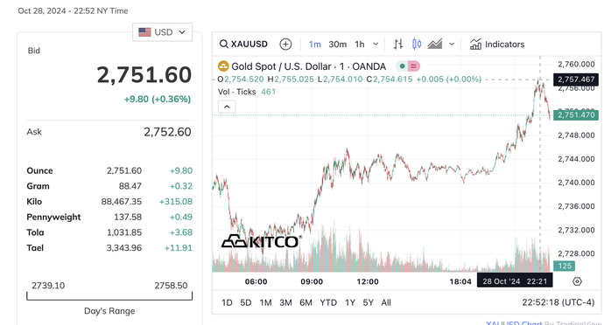
Task: Select the area chart style icon
Action: pos(435,45)
